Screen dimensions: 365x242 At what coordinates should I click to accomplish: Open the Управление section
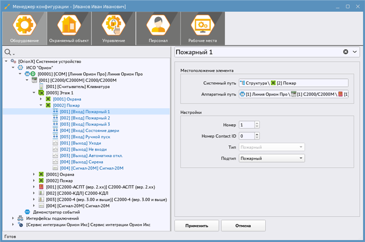113,28
